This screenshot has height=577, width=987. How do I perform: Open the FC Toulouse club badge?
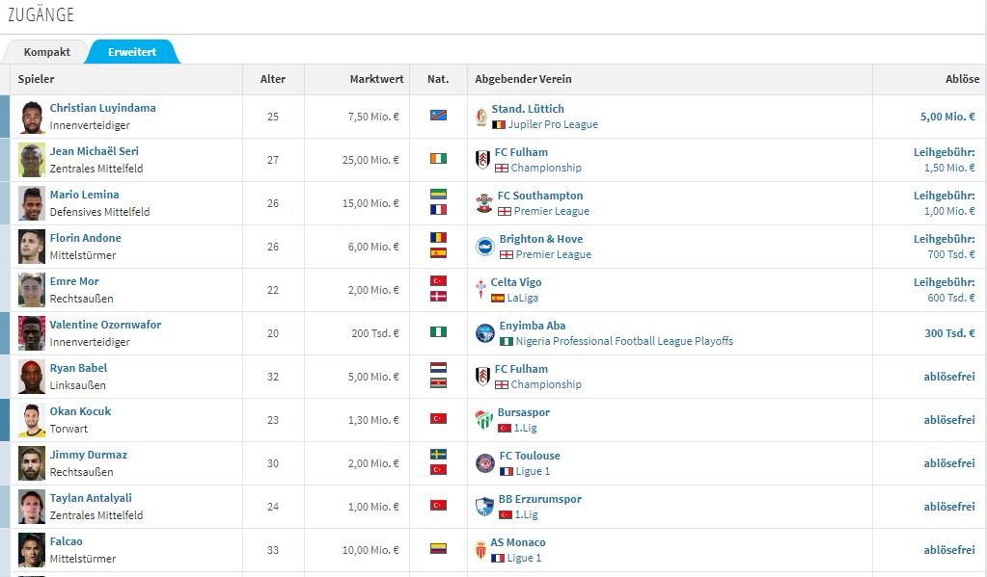(x=485, y=463)
